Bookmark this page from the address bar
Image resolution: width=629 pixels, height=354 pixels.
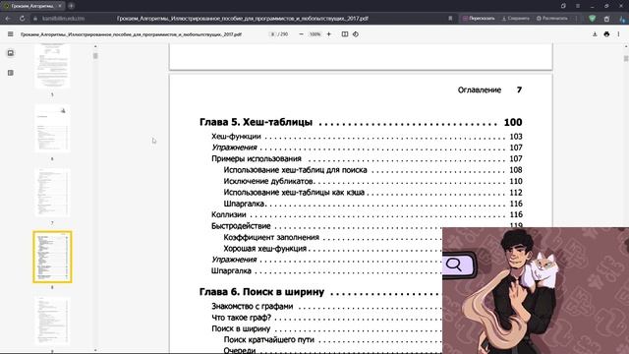[x=450, y=19]
